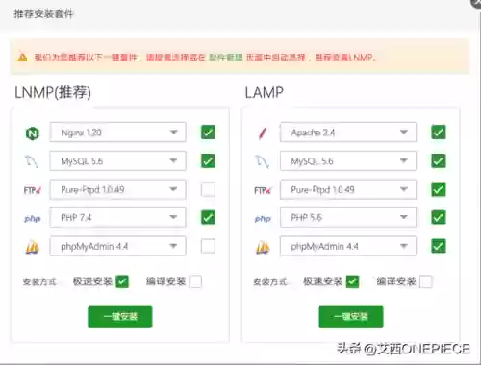Click the Apache feather icon in LAMP
Image resolution: width=481 pixels, height=365 pixels.
(263, 133)
